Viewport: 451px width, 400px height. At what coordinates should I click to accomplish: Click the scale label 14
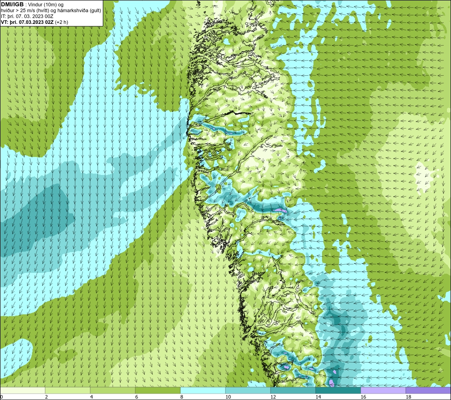[318, 397]
